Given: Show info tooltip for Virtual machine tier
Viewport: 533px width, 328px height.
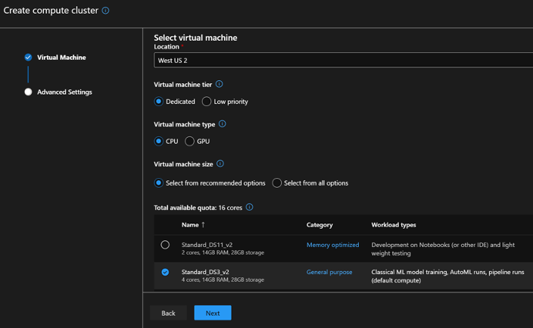Looking at the screenshot, I should (220, 84).
